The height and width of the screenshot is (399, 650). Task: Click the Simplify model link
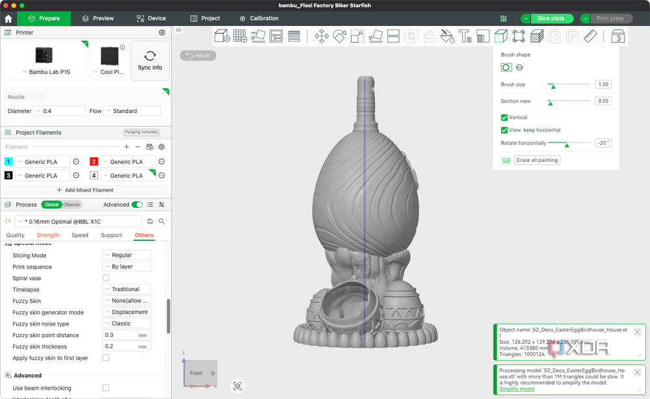[517, 389]
